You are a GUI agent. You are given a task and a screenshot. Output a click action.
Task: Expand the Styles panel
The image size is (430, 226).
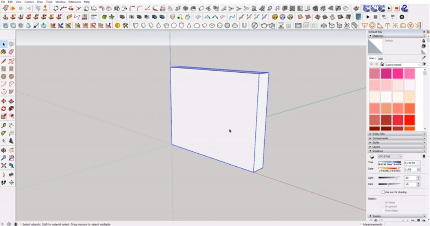coord(396,142)
